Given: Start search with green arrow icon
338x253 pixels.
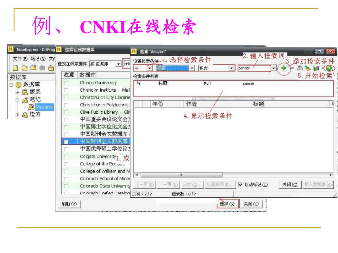Looking at the screenshot, I should [329, 68].
